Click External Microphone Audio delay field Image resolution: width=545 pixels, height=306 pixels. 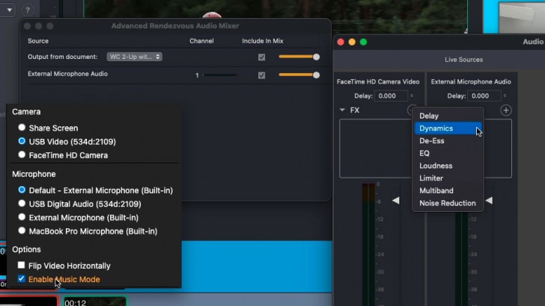(484, 96)
